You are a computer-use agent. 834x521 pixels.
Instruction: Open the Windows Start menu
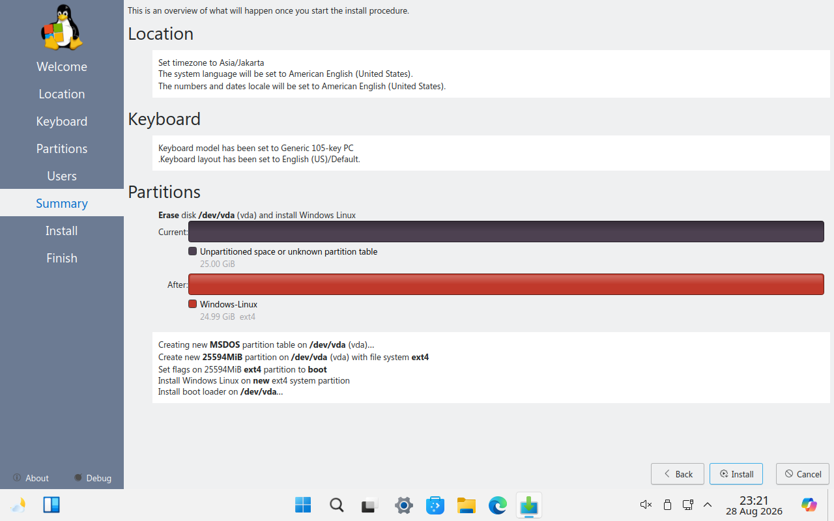[303, 505]
